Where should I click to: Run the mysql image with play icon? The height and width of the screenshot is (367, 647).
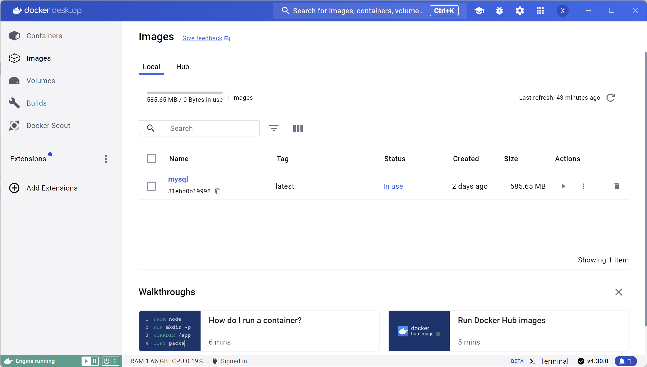563,186
